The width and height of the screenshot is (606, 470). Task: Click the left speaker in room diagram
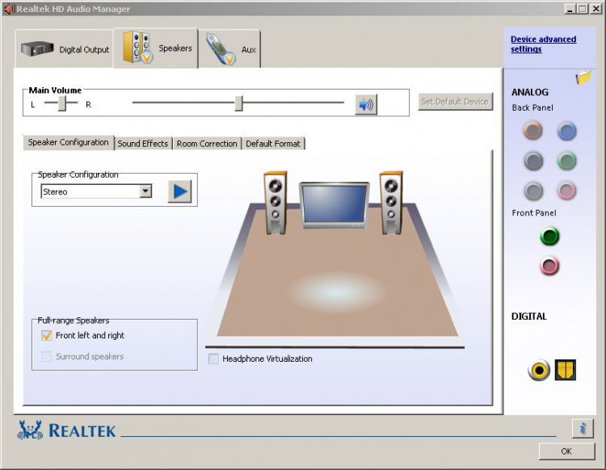coord(276,203)
